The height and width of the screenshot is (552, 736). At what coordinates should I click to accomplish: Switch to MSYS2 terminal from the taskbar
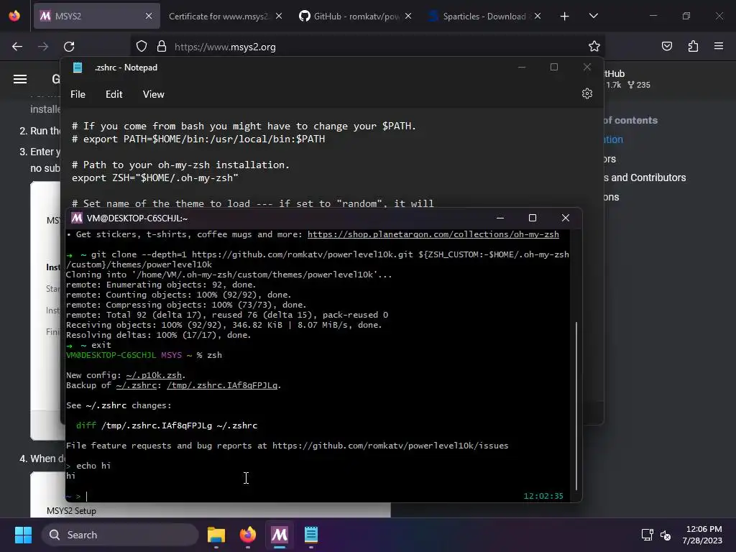pyautogui.click(x=280, y=535)
